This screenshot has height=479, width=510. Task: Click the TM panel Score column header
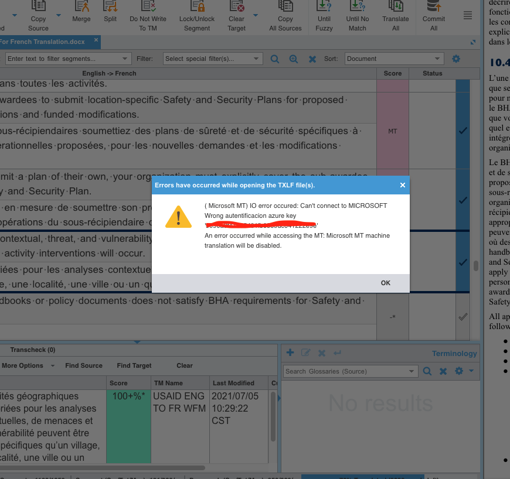[x=128, y=383]
